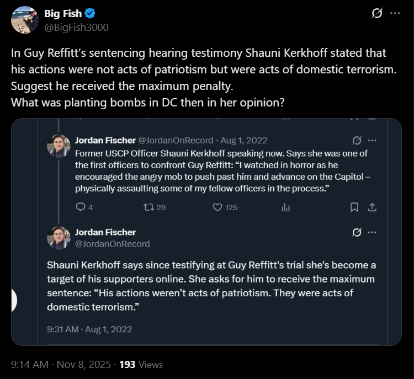Click the 9:14 AM · Nov 8, 2025 timestamp
Image resolution: width=414 pixels, height=379 pixels.
click(x=60, y=365)
